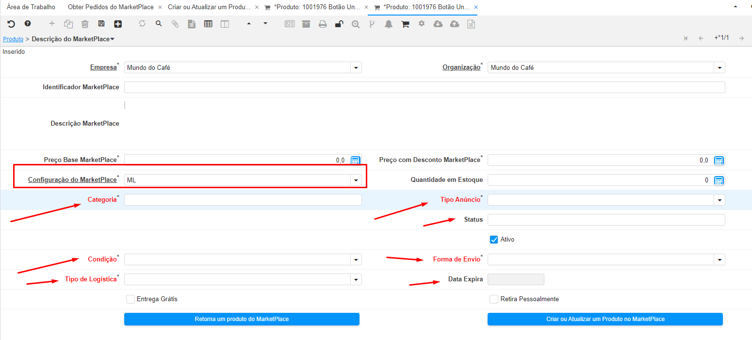This screenshot has width=752, height=340.
Task: Click the undo changes icon
Action: (11, 24)
